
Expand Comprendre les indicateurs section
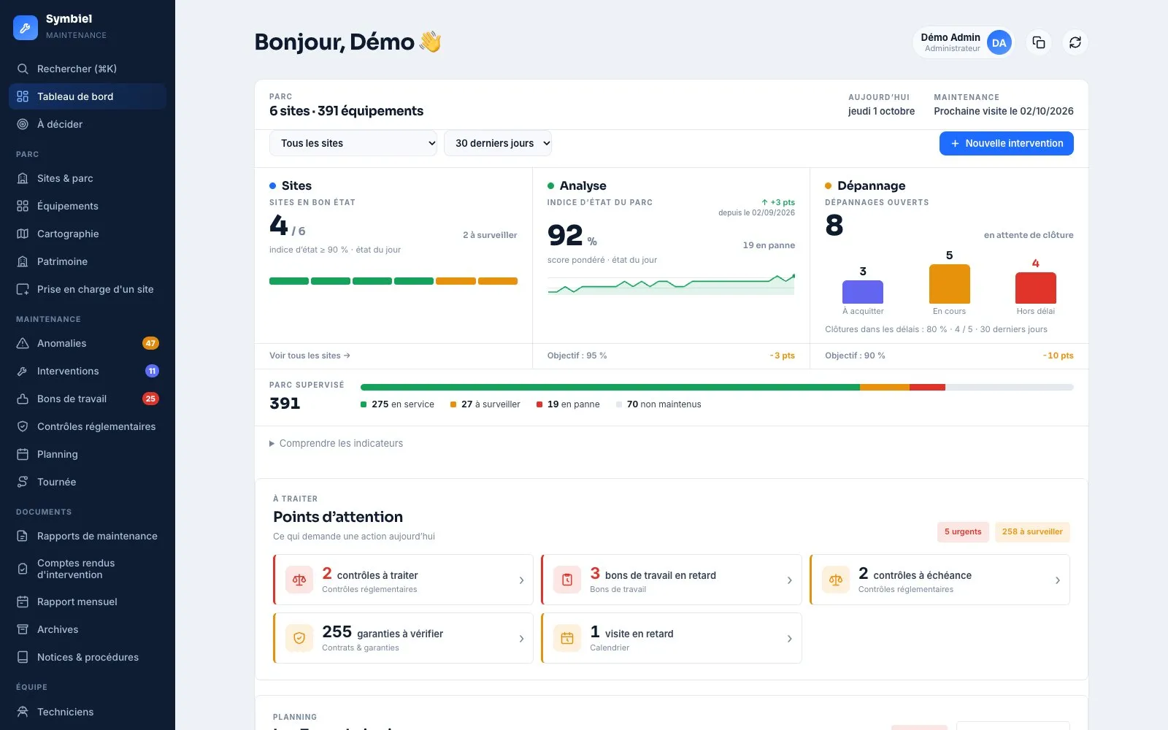[x=336, y=443]
